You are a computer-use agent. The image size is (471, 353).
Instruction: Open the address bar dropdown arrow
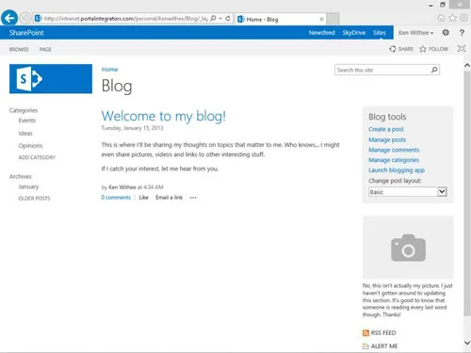tap(220, 19)
